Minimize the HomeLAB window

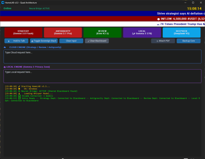point(185,3)
